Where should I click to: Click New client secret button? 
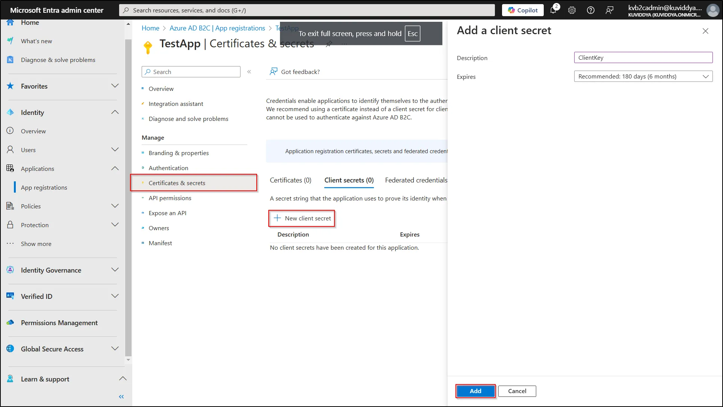[x=302, y=218]
